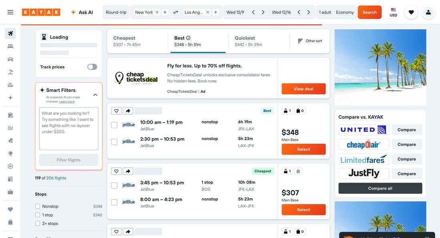Image resolution: width=440 pixels, height=238 pixels.
Task: Open 1 adult travelers dropdown
Action: click(x=325, y=12)
